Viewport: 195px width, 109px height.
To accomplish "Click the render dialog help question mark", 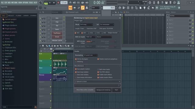I will click(119, 85).
